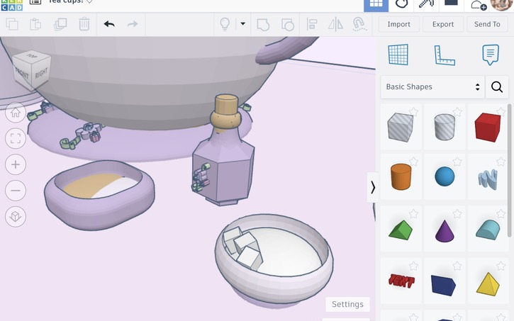
Task: Open the designs list menu icon
Action: pos(35,2)
